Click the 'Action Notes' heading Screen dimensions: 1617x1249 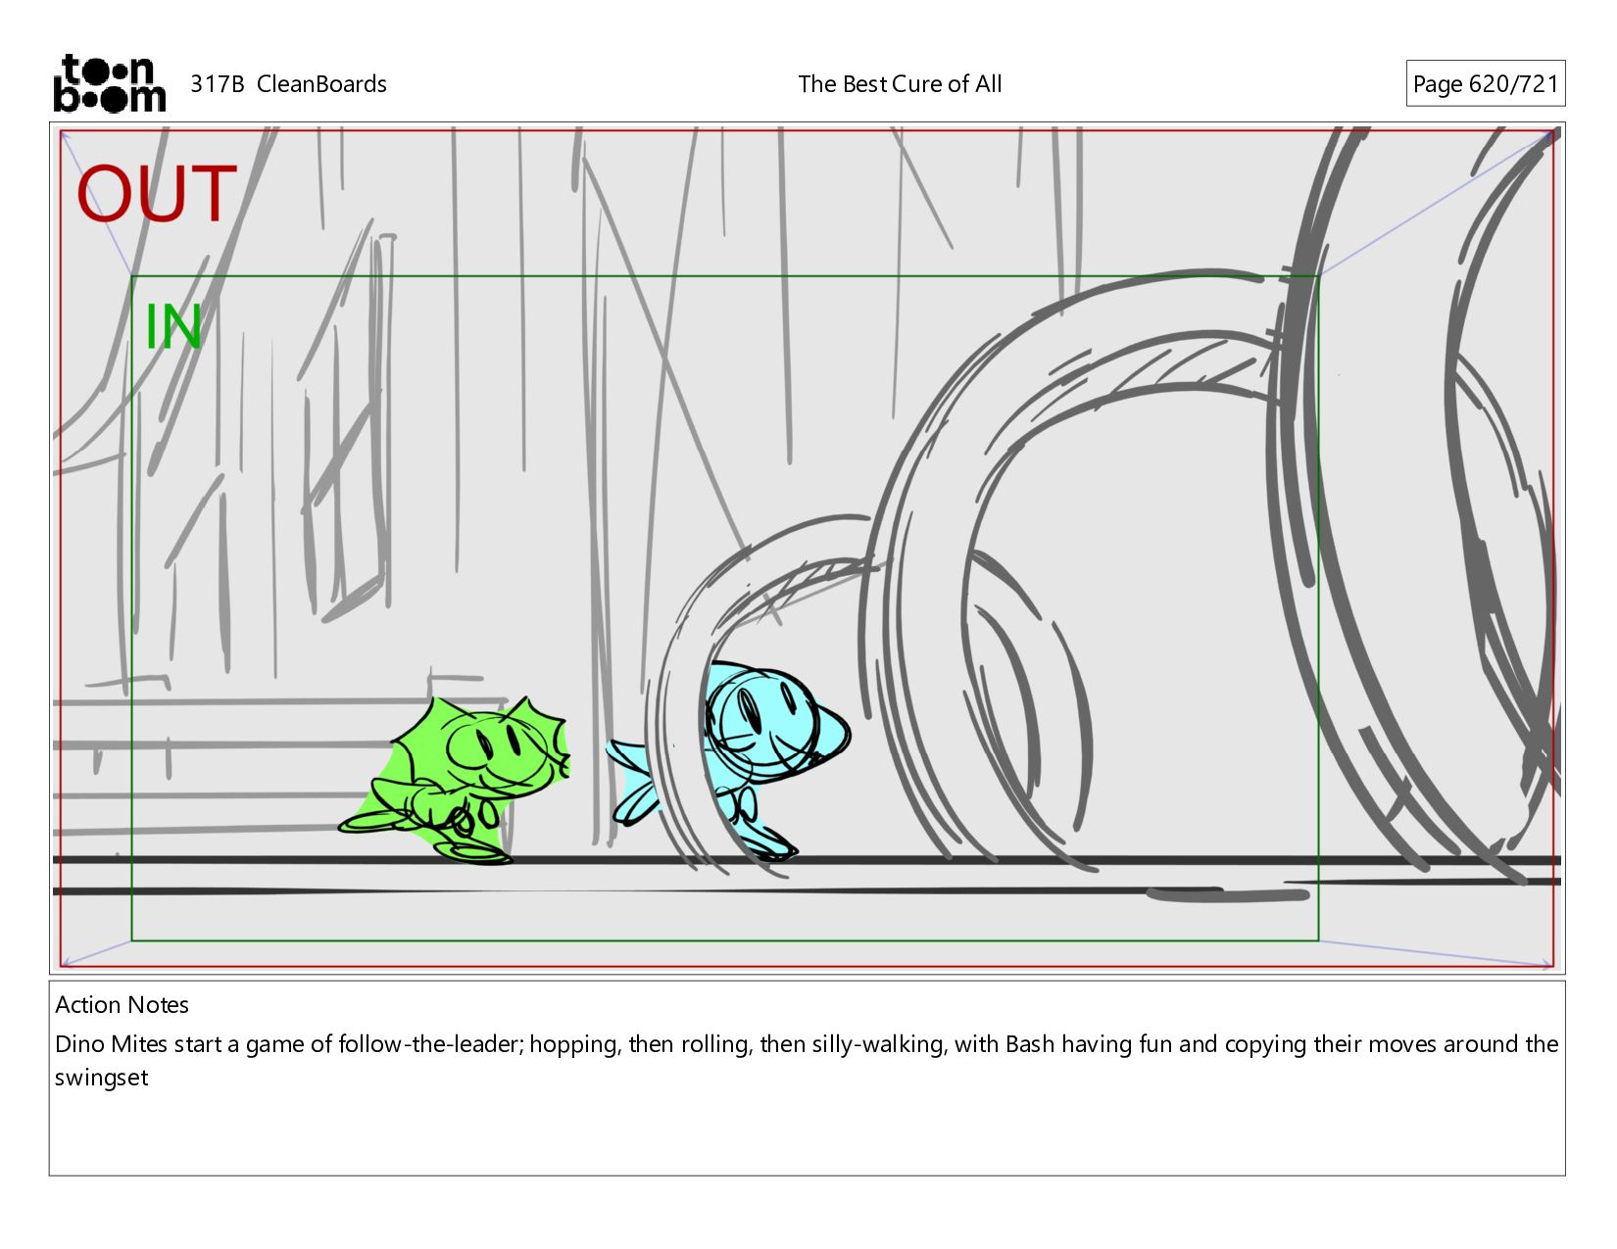click(x=122, y=1005)
